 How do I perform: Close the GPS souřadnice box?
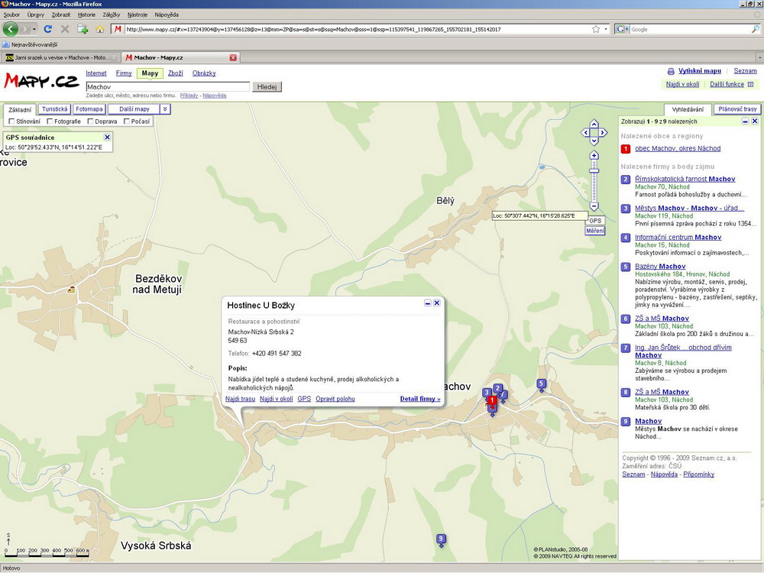pos(107,138)
